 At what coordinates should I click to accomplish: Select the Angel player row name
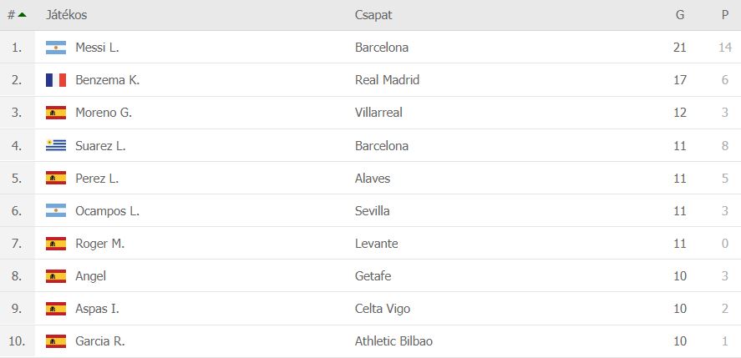pos(91,276)
